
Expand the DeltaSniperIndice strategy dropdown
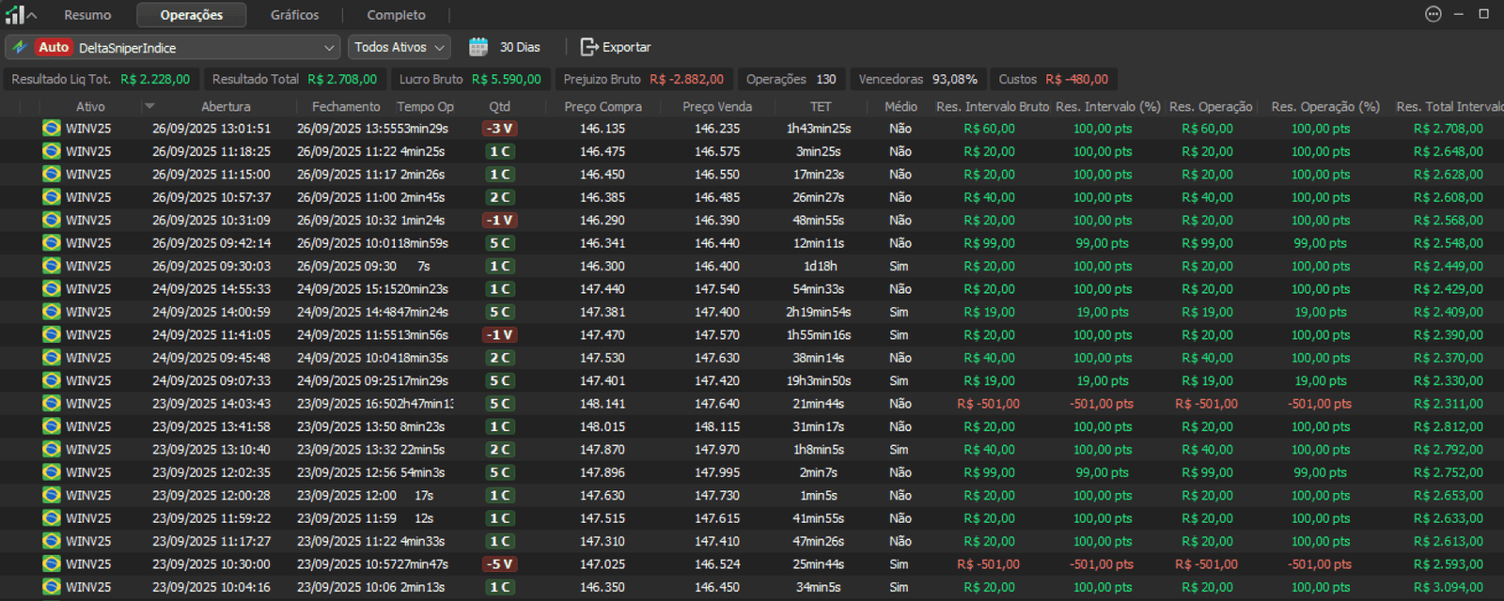tap(328, 47)
